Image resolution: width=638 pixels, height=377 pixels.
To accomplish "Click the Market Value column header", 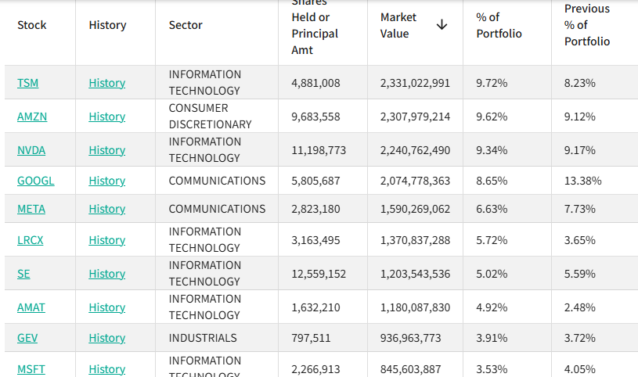I will click(x=398, y=25).
